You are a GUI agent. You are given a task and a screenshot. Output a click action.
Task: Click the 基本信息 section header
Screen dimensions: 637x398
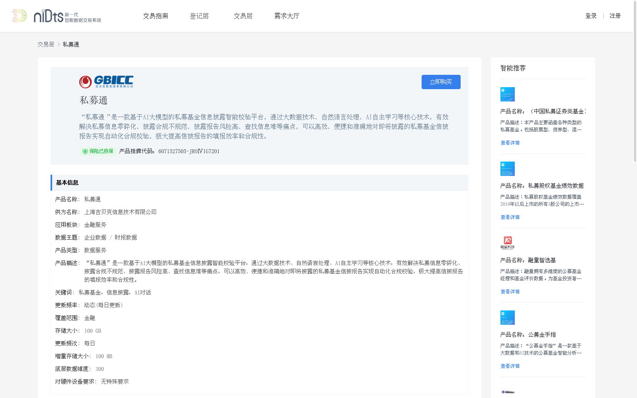(260, 183)
